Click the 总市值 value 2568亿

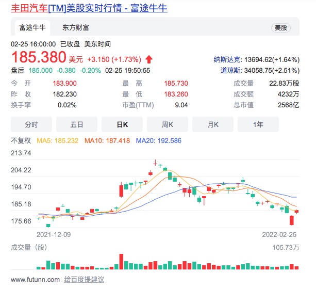288,105
